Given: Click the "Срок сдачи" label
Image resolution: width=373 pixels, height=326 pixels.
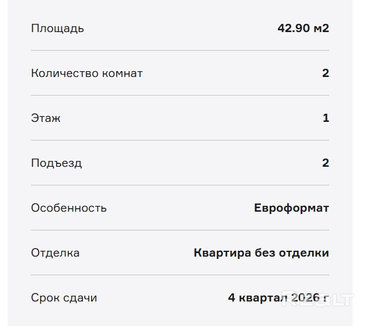Looking at the screenshot, I should click(64, 298).
